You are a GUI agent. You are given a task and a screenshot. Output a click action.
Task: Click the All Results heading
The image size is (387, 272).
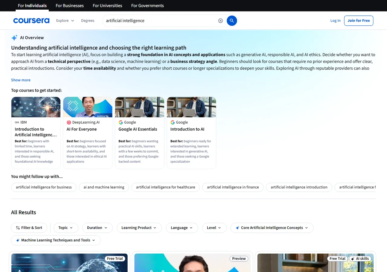(x=24, y=212)
